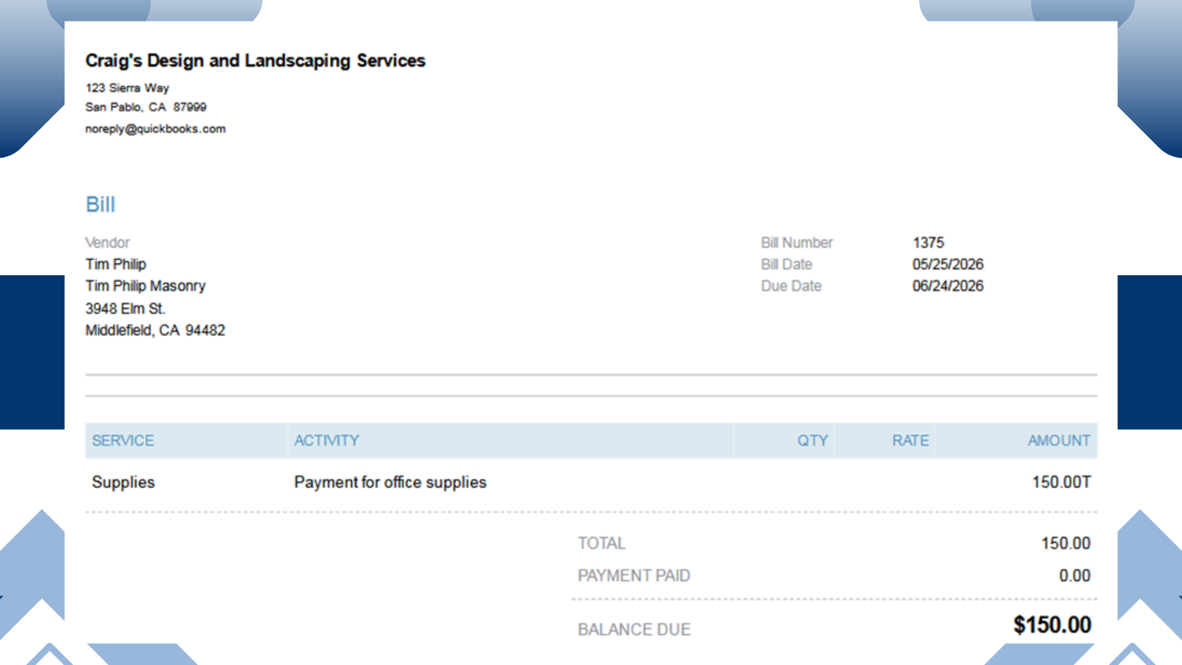Image resolution: width=1182 pixels, height=665 pixels.
Task: Click the PAYMENT PAID label
Action: [634, 575]
